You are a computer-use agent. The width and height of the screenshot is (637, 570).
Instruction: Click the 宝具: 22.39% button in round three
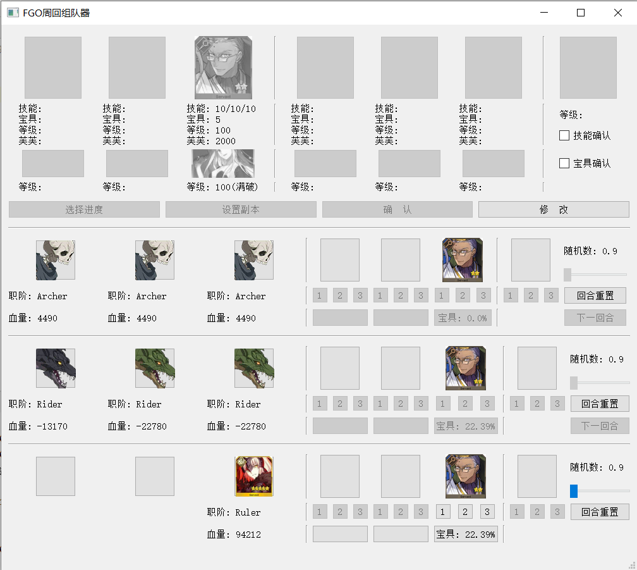(x=466, y=535)
